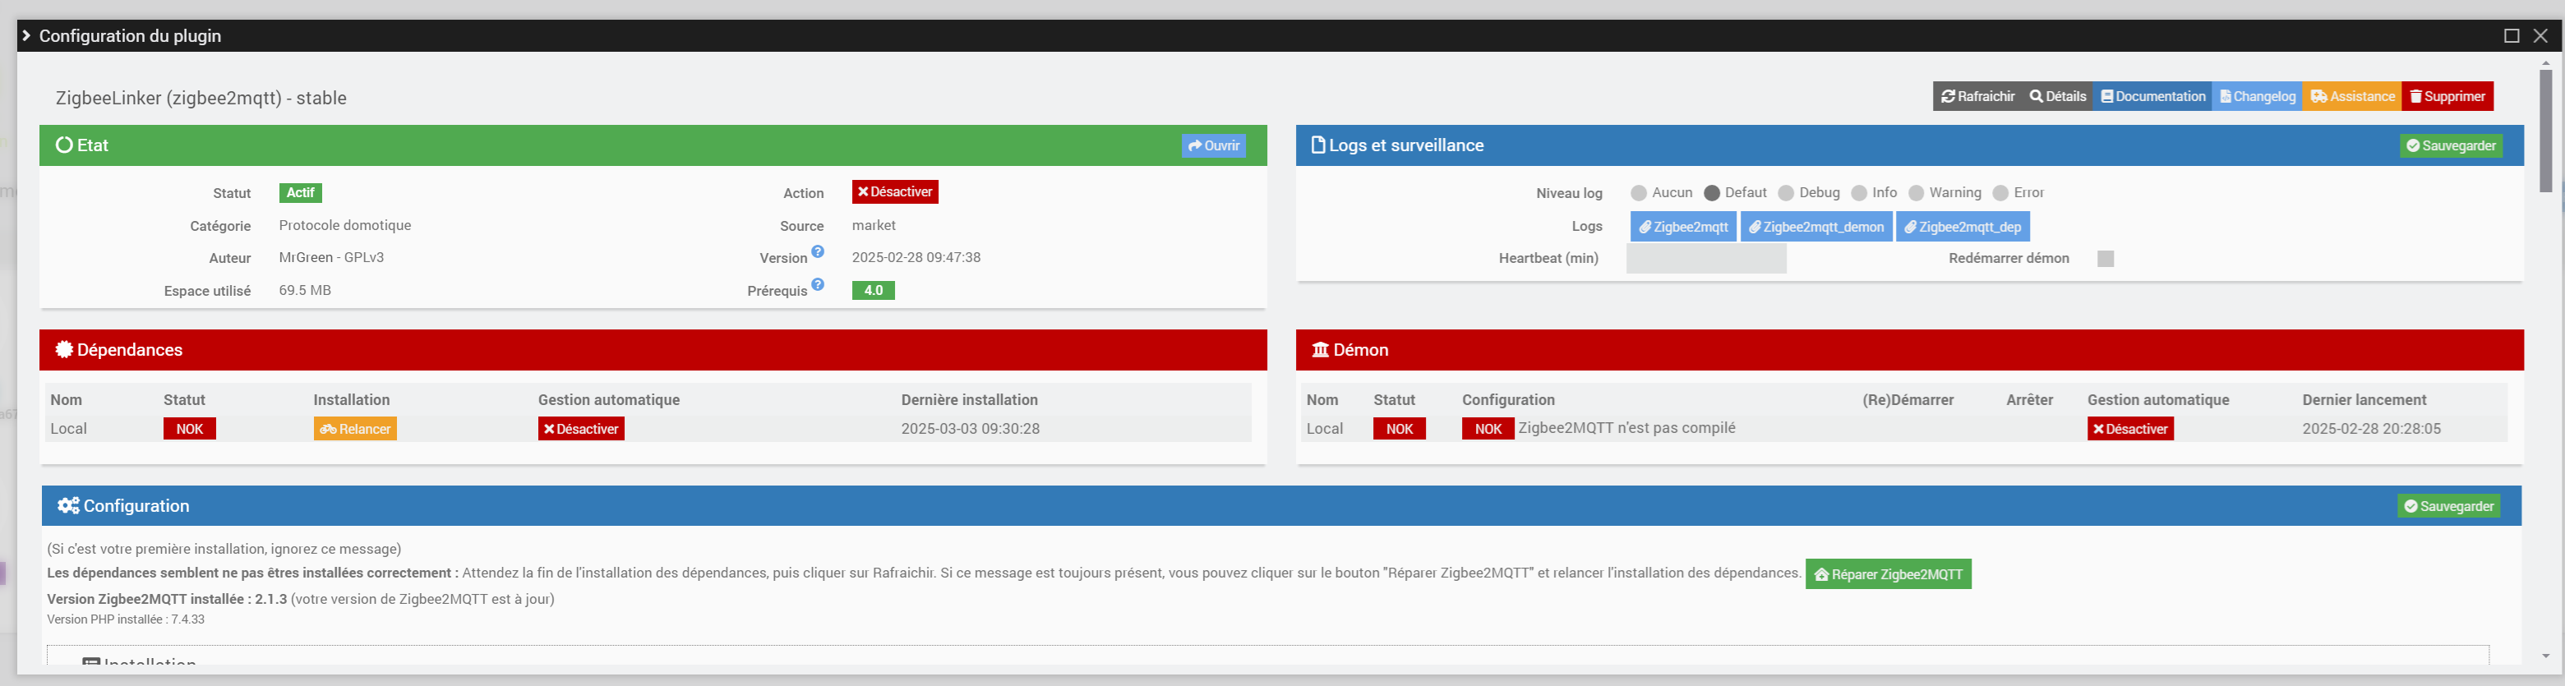2565x686 pixels.
Task: Click last installation date 2025-03-03 09:30:28
Action: tap(970, 429)
